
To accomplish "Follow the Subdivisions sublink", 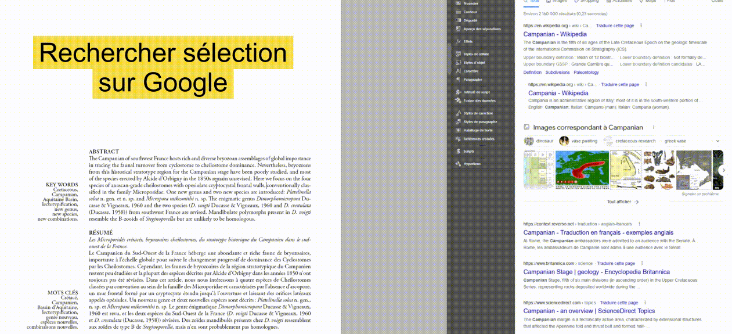I will click(x=557, y=73).
